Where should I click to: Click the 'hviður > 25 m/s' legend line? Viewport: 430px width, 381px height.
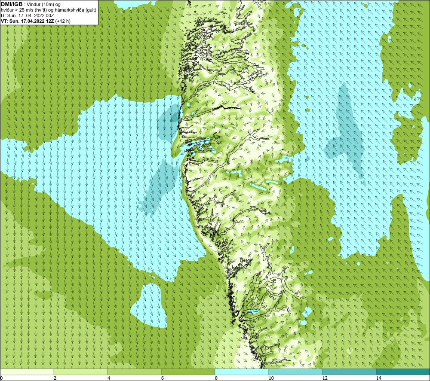(49, 10)
